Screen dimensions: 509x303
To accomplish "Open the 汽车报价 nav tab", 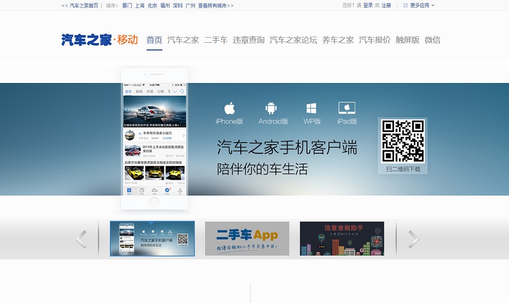I will pyautogui.click(x=375, y=40).
